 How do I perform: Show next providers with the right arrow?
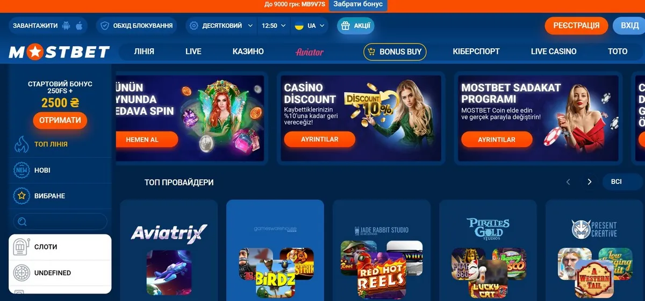tap(590, 182)
